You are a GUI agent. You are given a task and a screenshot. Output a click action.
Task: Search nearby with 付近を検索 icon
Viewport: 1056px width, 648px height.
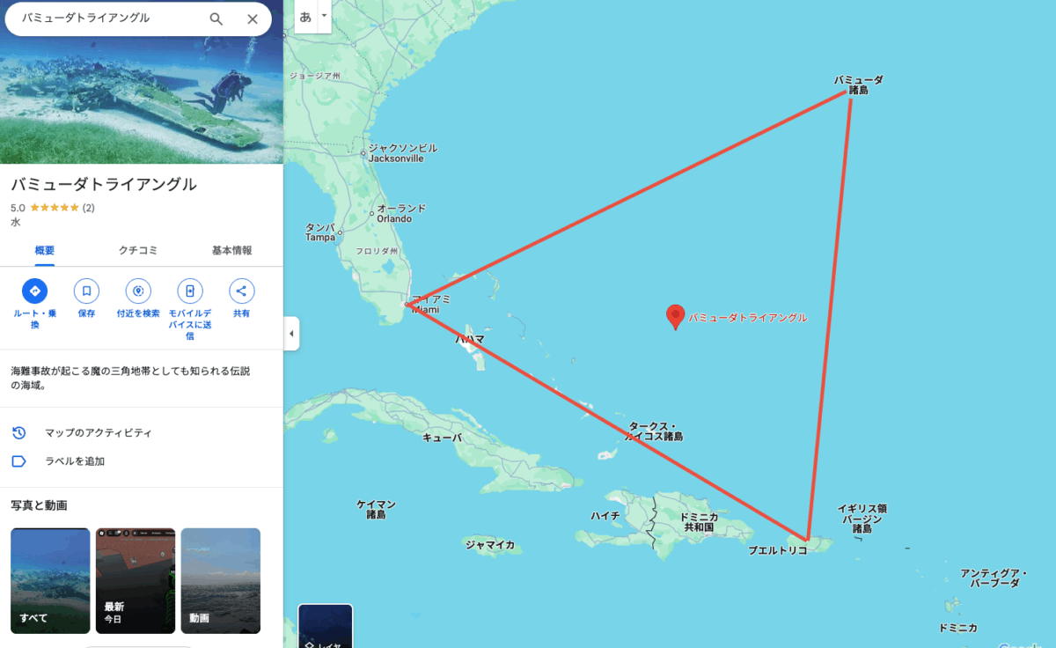(x=138, y=291)
